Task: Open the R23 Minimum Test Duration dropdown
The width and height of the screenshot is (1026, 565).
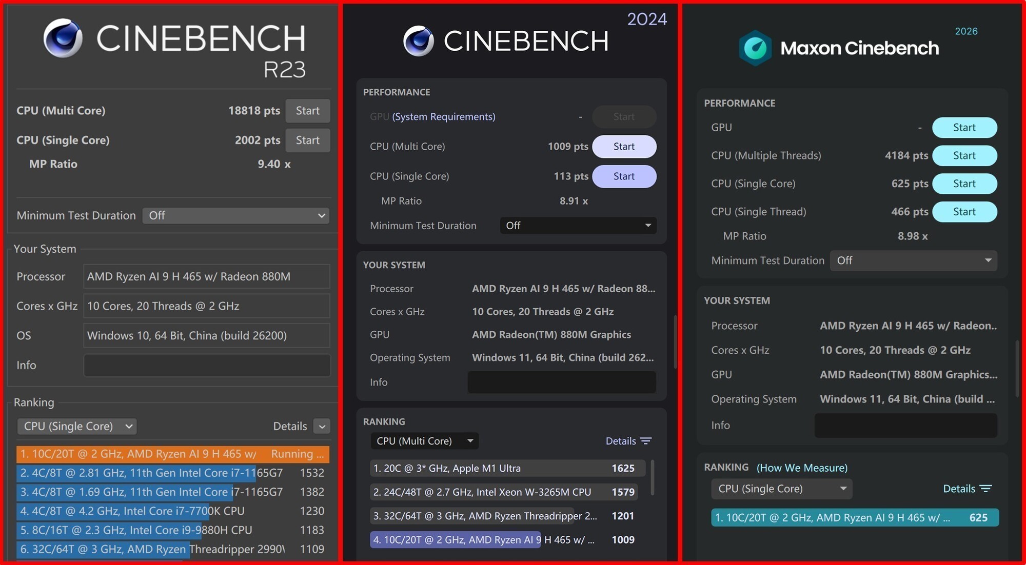Action: [x=235, y=215]
